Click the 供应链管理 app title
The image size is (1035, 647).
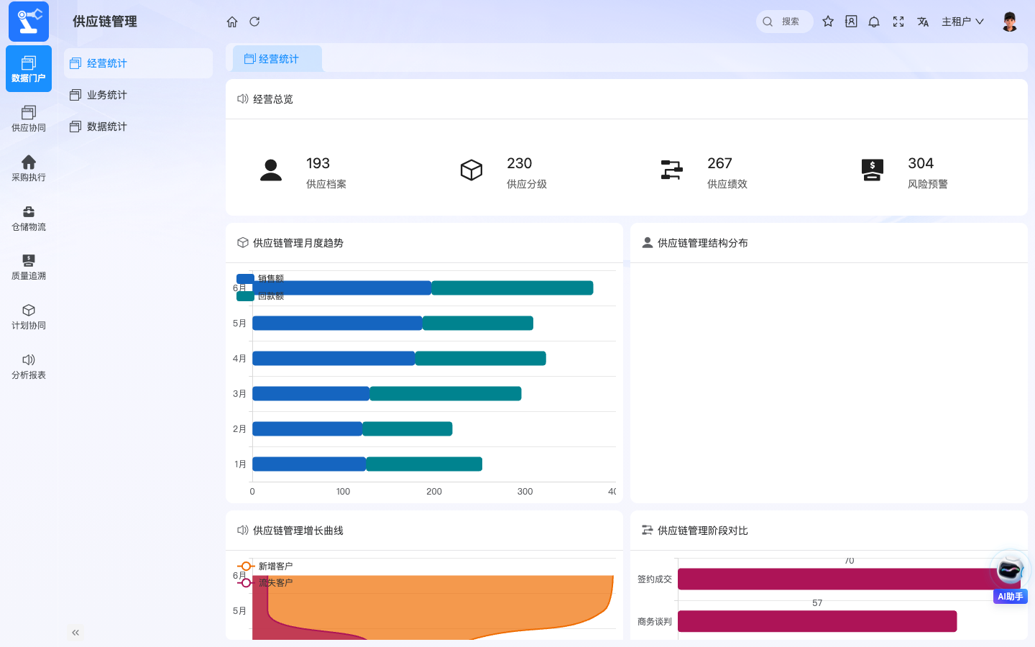[x=105, y=22]
